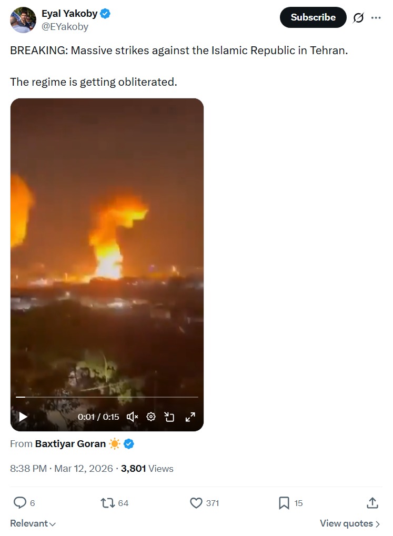Open video in picture-in-picture mode
This screenshot has height=536, width=393.
169,417
